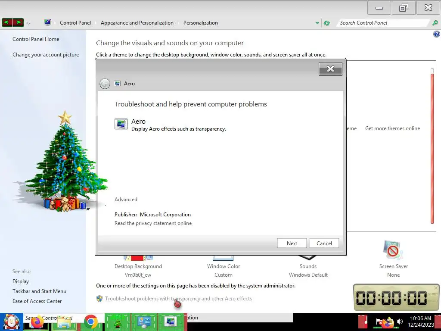This screenshot has width=441, height=331.
Task: Open Change your account picture link
Action: [x=46, y=55]
